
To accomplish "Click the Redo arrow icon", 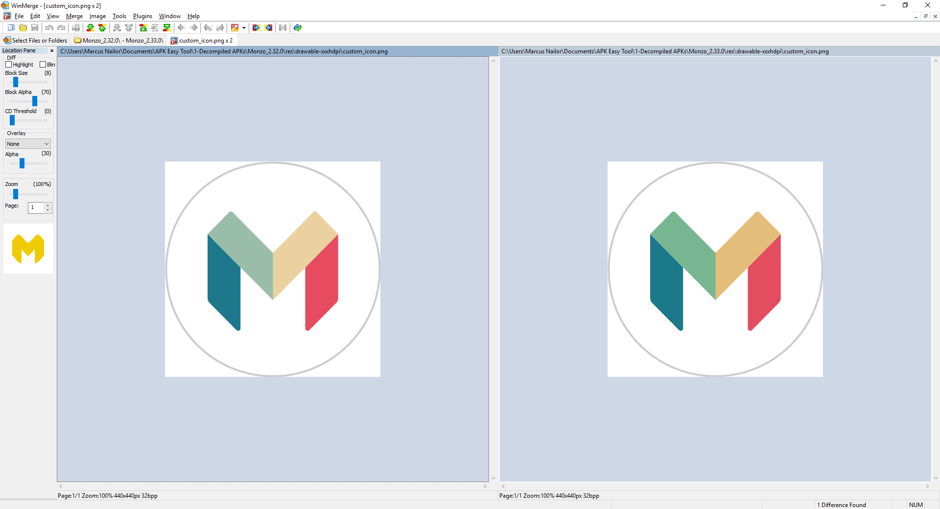I will click(x=61, y=28).
